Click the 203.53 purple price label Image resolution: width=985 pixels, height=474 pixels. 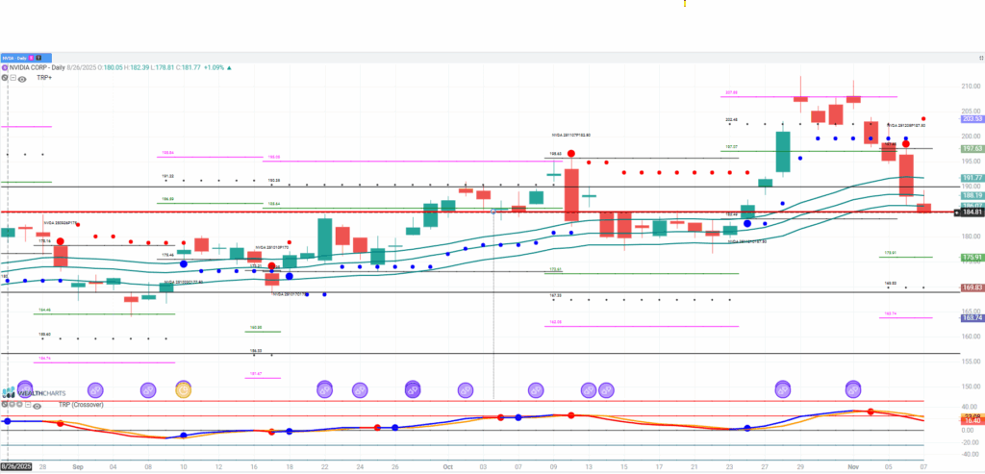[971, 119]
